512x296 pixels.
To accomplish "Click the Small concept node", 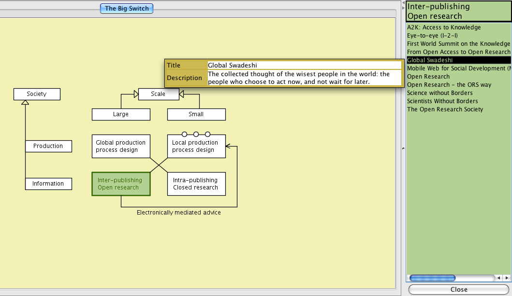I will [196, 114].
